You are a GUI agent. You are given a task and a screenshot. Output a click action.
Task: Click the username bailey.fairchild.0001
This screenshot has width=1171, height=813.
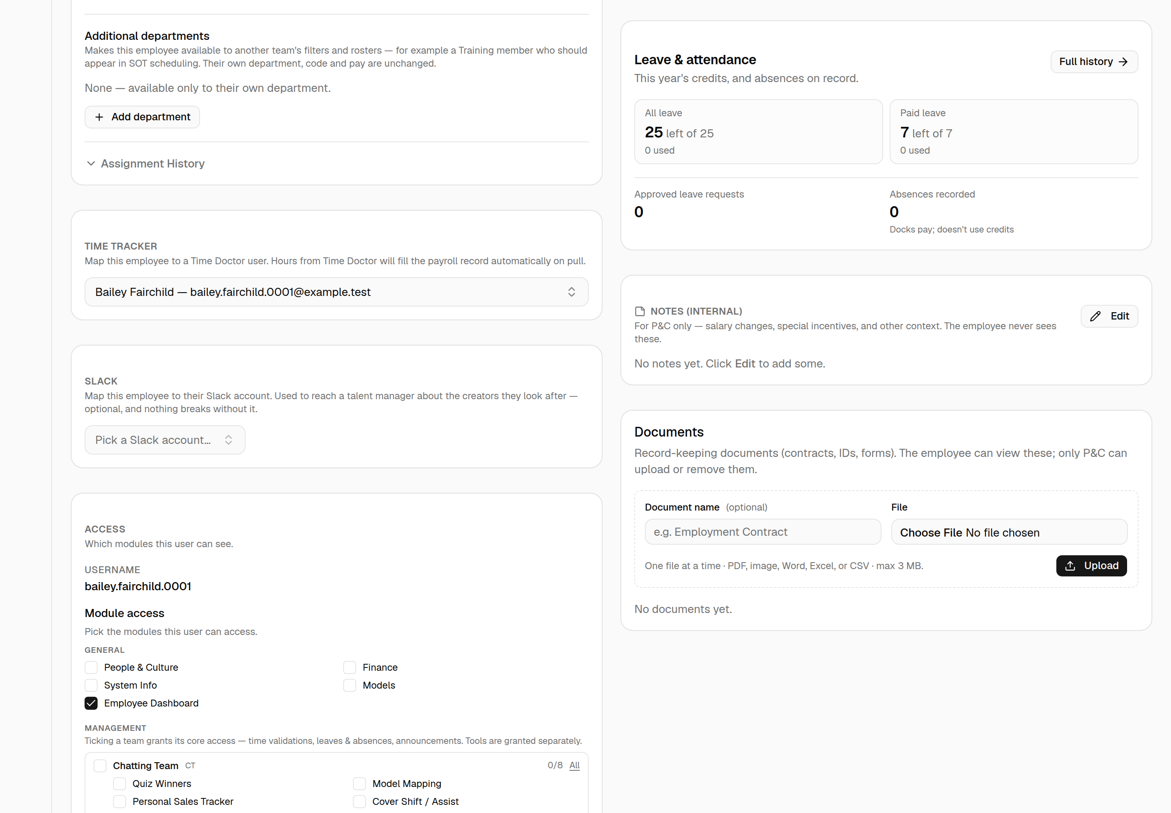point(138,586)
